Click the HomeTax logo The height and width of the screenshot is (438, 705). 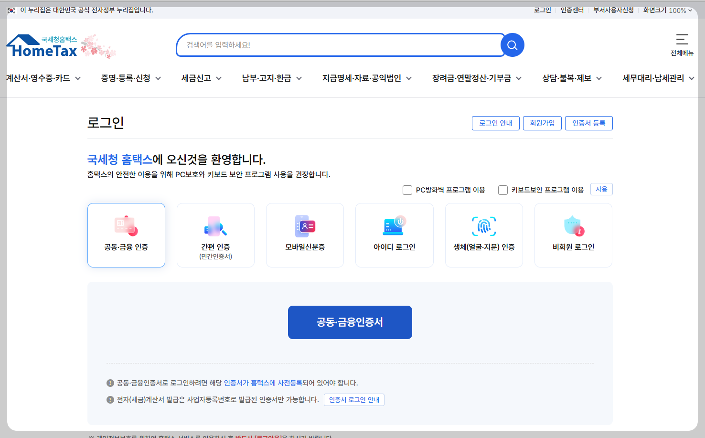(42, 46)
